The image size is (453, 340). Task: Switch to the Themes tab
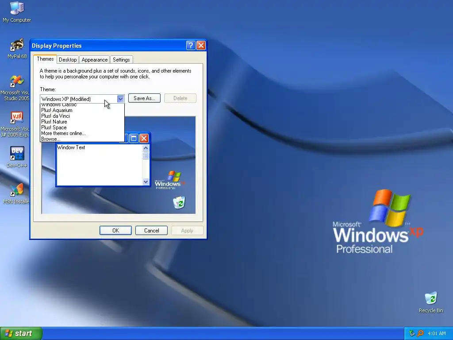pos(45,59)
